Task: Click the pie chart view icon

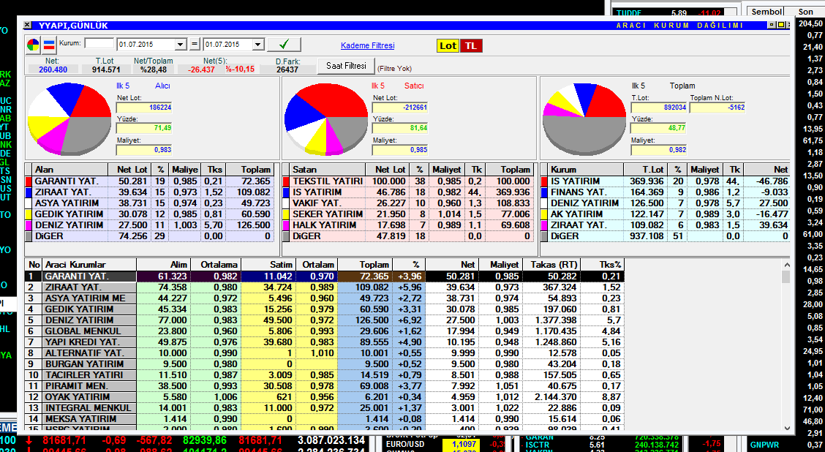Action: pos(34,45)
